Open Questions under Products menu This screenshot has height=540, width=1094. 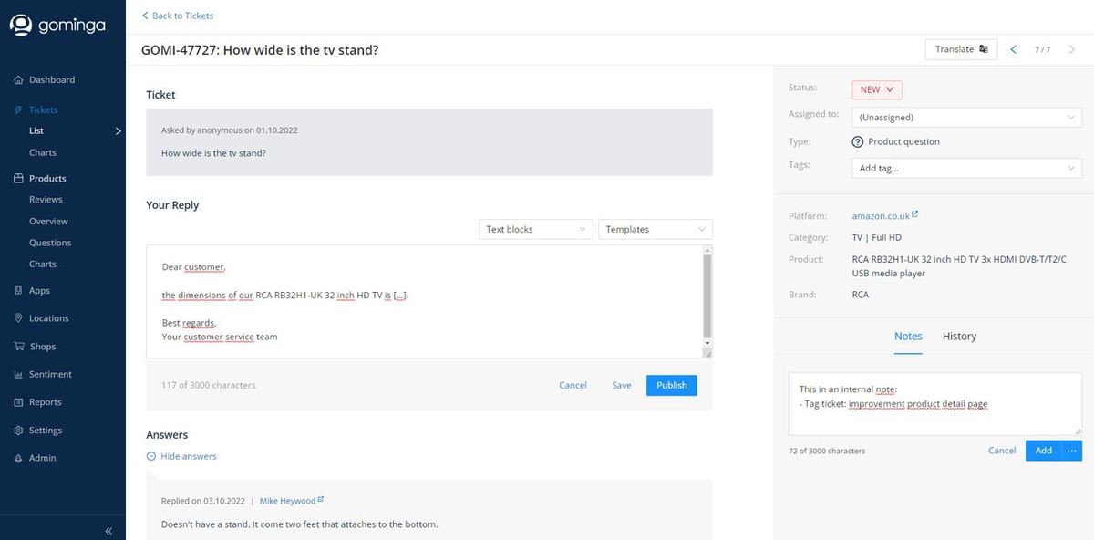[x=50, y=243]
